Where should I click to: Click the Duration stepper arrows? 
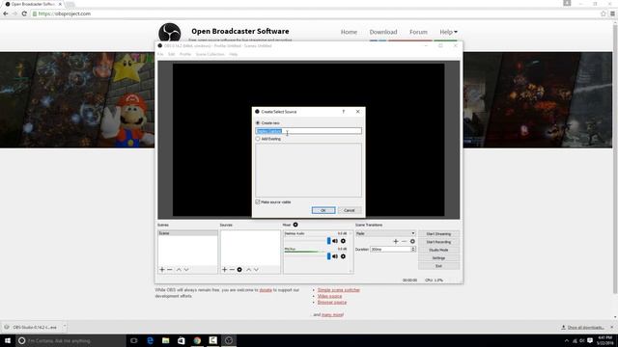413,249
